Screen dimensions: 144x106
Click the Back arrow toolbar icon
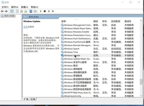(x=2, y=11)
